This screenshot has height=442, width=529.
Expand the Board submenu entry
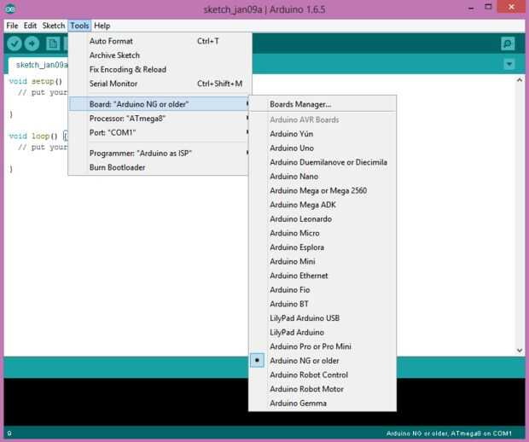[159, 104]
